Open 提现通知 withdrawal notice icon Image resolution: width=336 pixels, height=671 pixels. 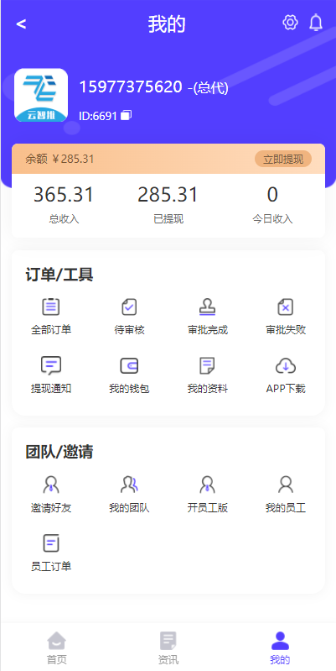[x=51, y=366]
